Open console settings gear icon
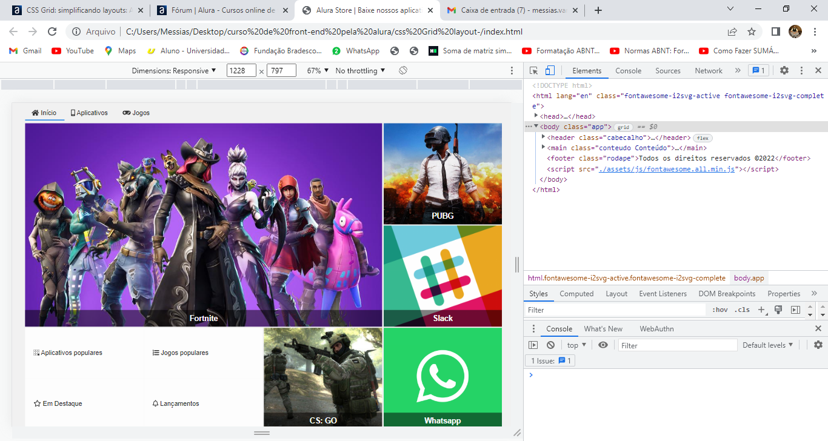 [x=818, y=345]
